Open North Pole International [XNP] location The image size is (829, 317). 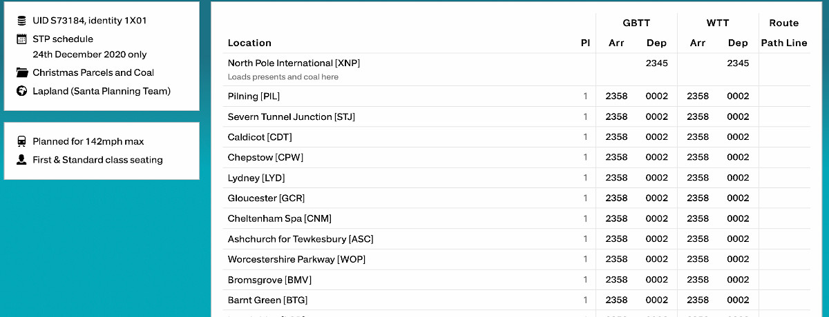294,63
